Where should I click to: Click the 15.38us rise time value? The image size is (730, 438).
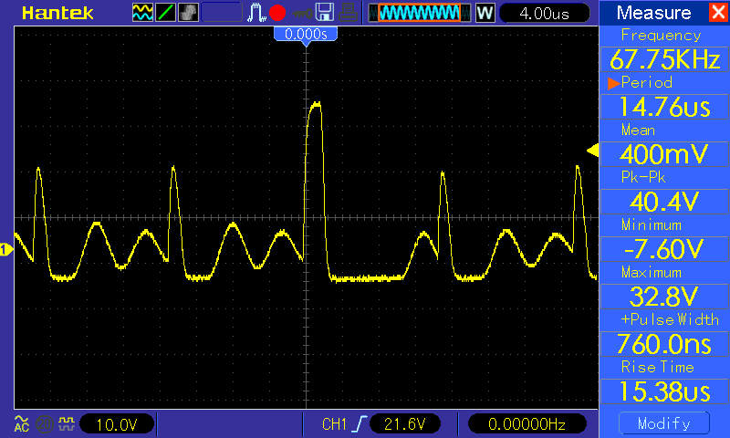664,391
